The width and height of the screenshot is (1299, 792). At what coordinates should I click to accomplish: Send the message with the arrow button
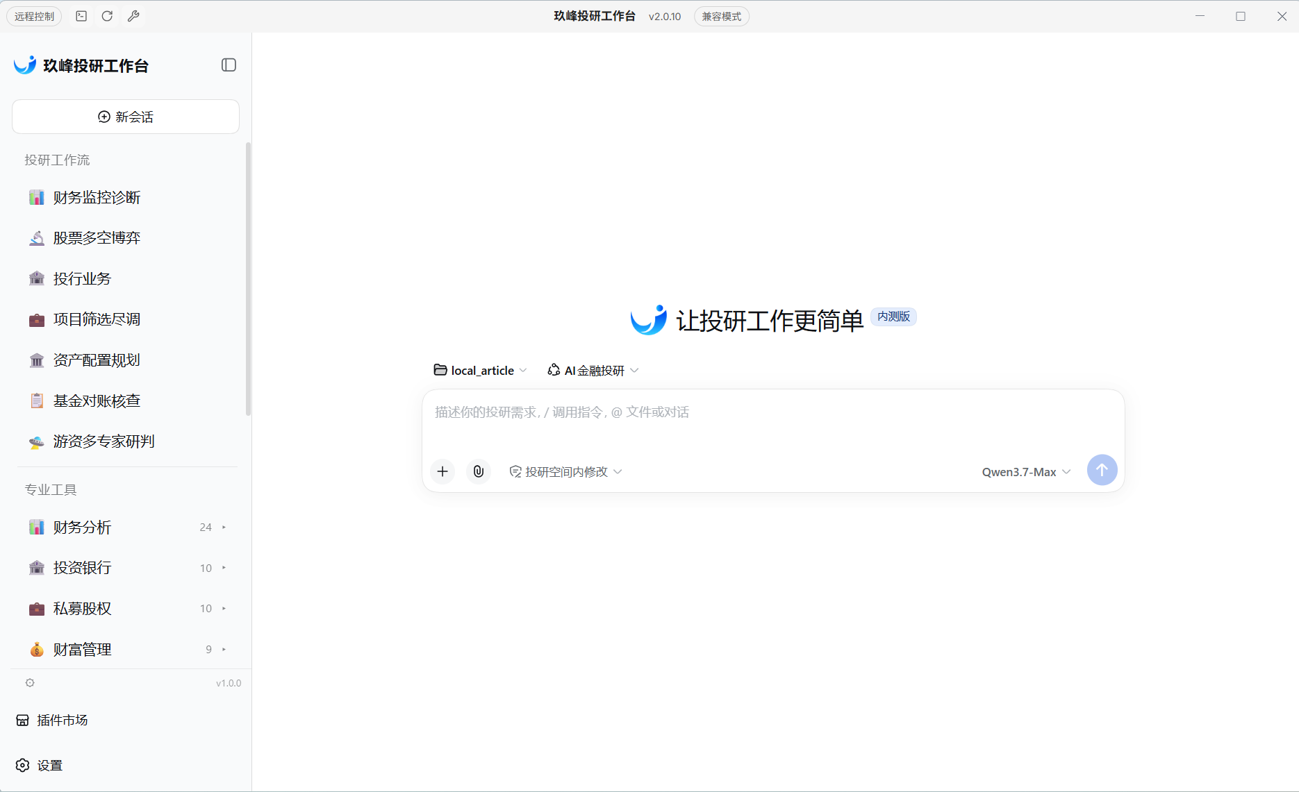point(1102,470)
